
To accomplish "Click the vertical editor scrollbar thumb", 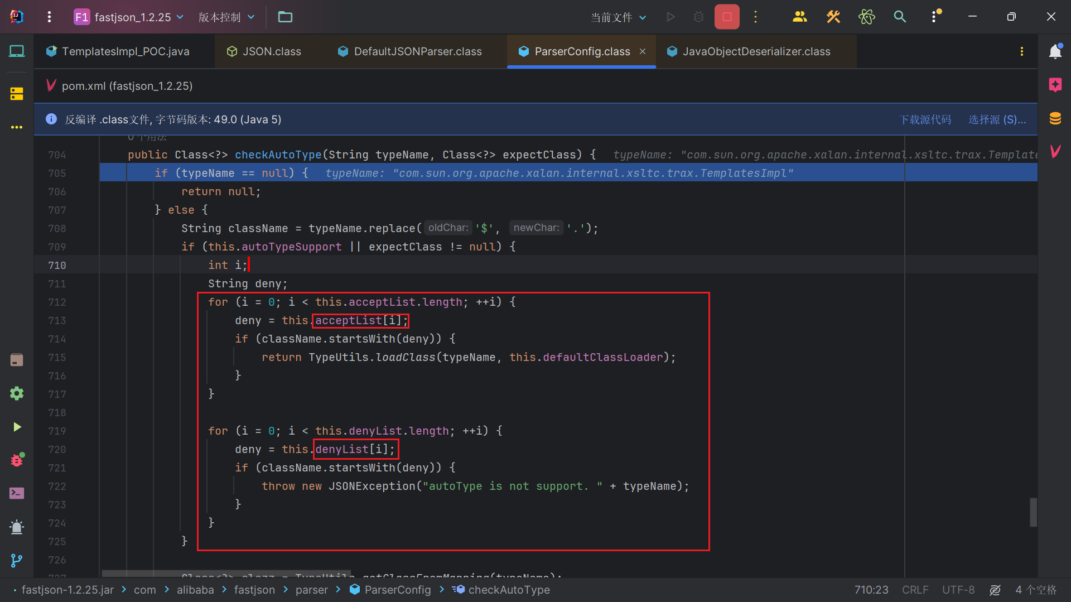I will 1033,512.
